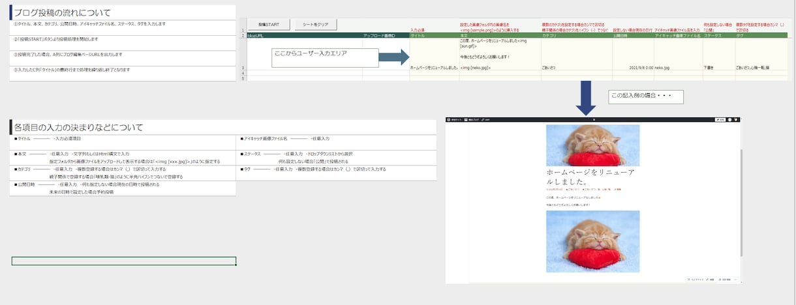Select the カテゴリ column header cell
Screen dimensions: 796x305
[576, 35]
